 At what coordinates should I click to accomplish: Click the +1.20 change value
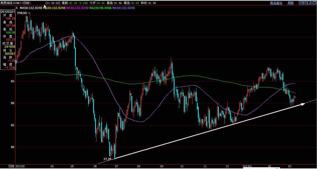tap(11, 61)
